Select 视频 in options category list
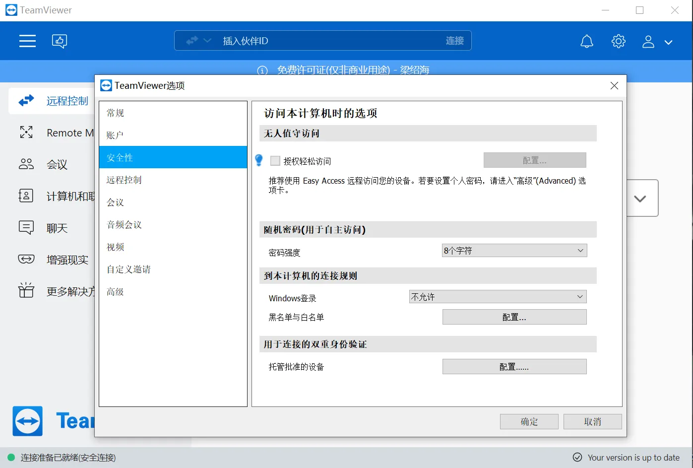Viewport: 693px width, 468px height. [173, 247]
